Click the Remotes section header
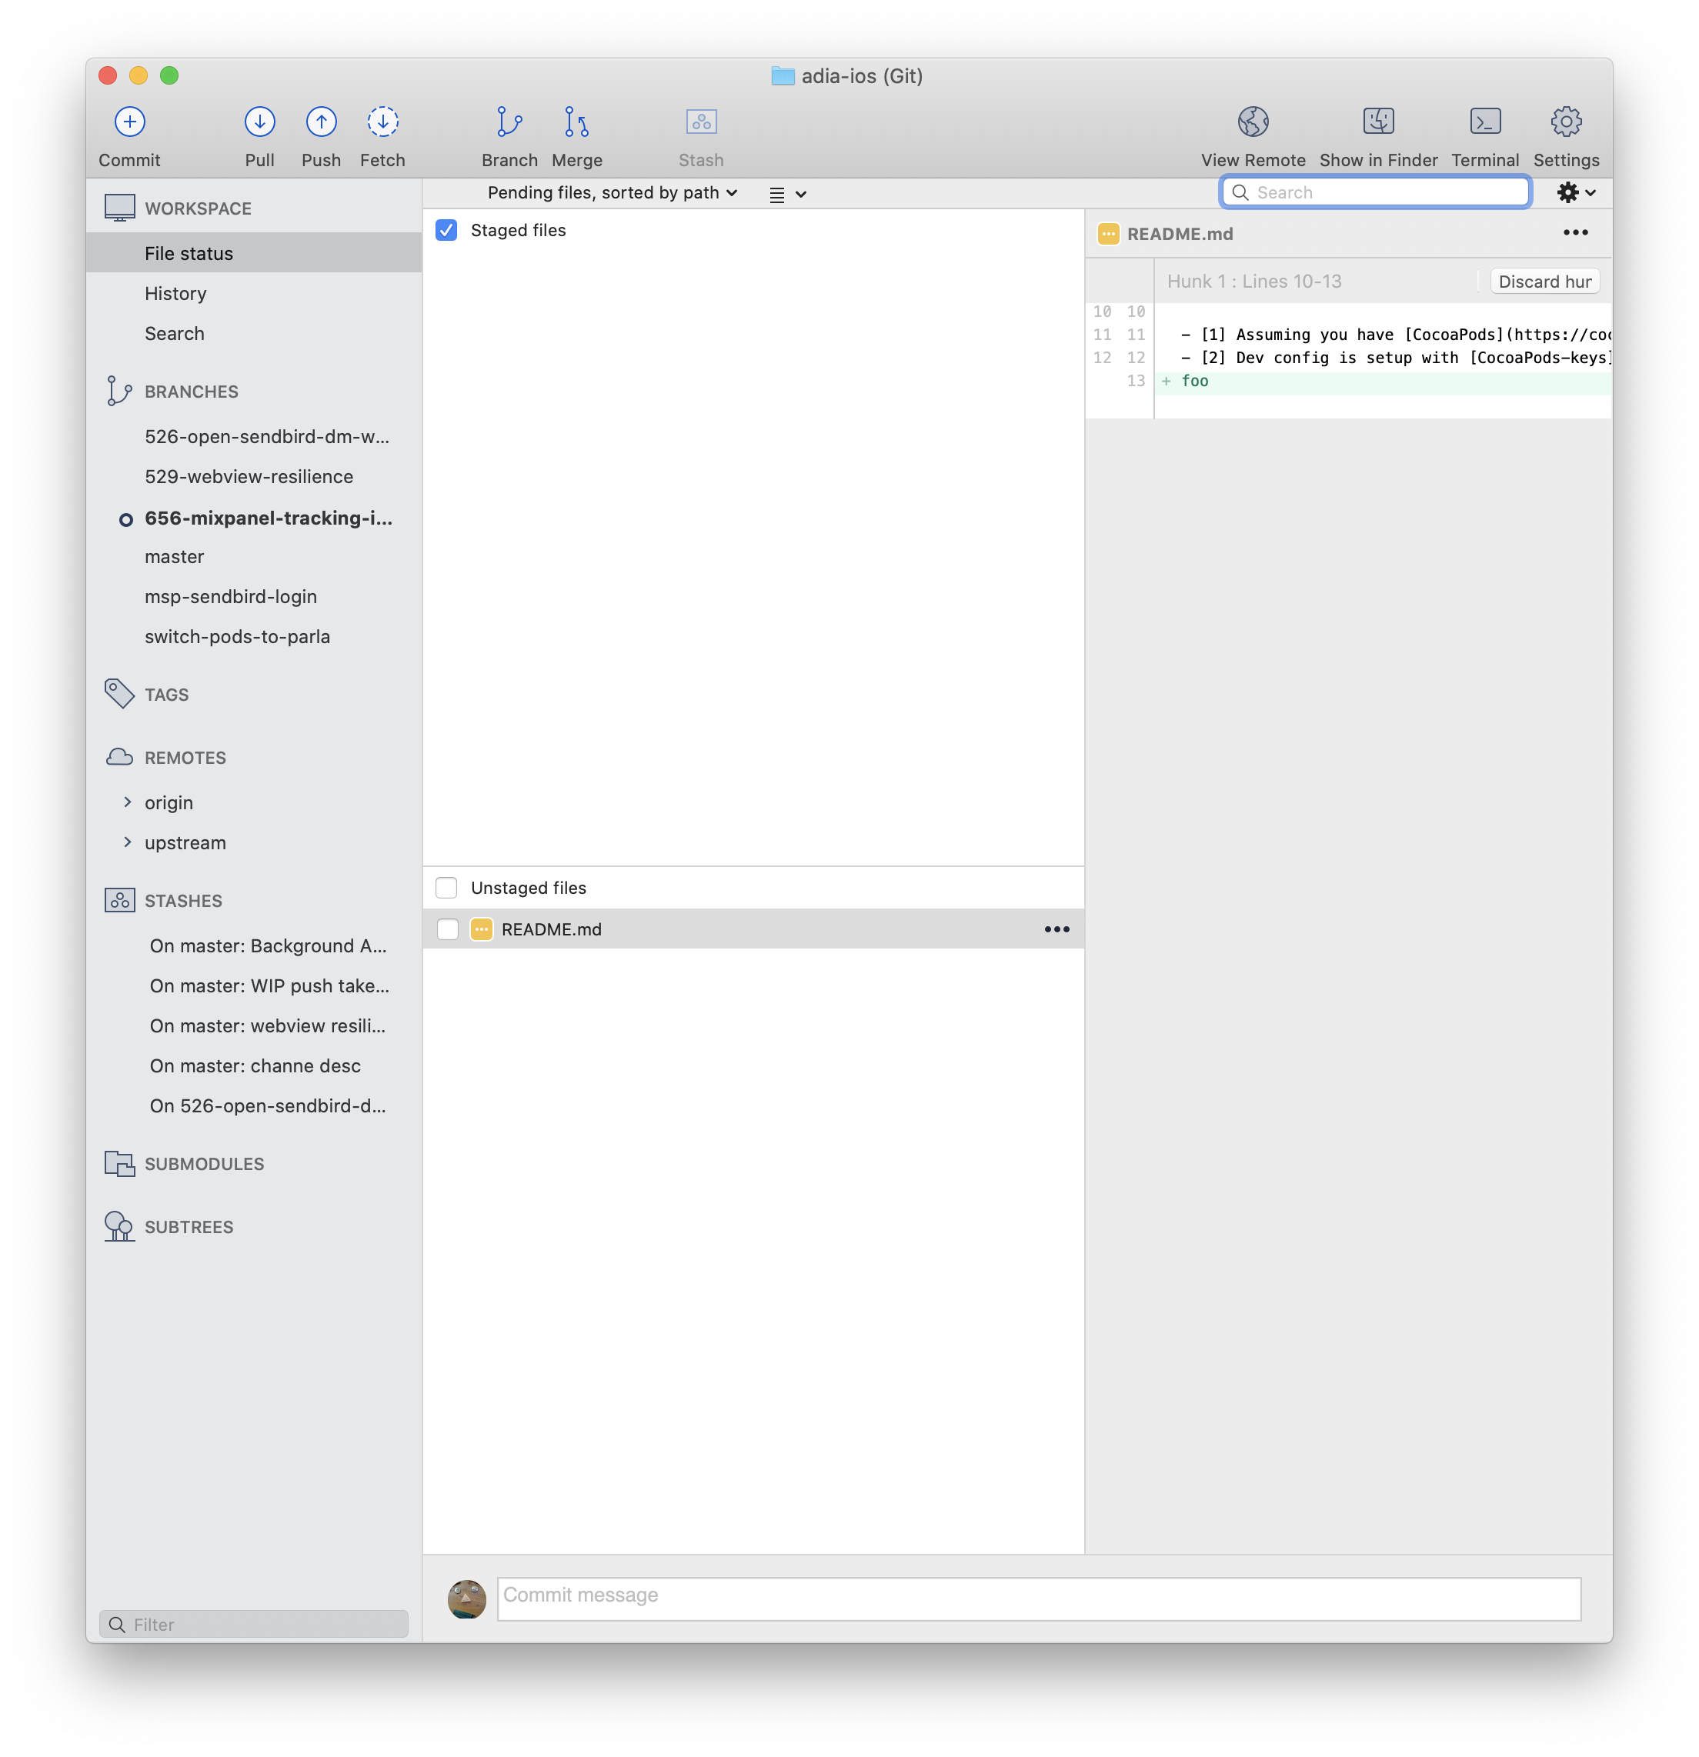Image resolution: width=1699 pixels, height=1757 pixels. click(x=185, y=758)
